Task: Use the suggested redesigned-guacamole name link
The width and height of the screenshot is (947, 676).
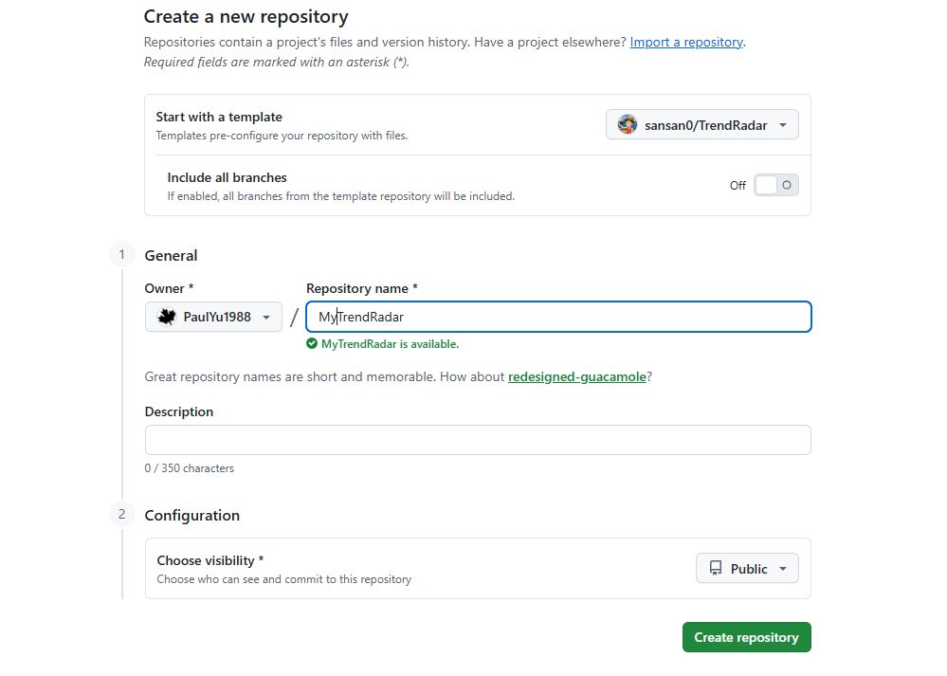Action: tap(577, 376)
